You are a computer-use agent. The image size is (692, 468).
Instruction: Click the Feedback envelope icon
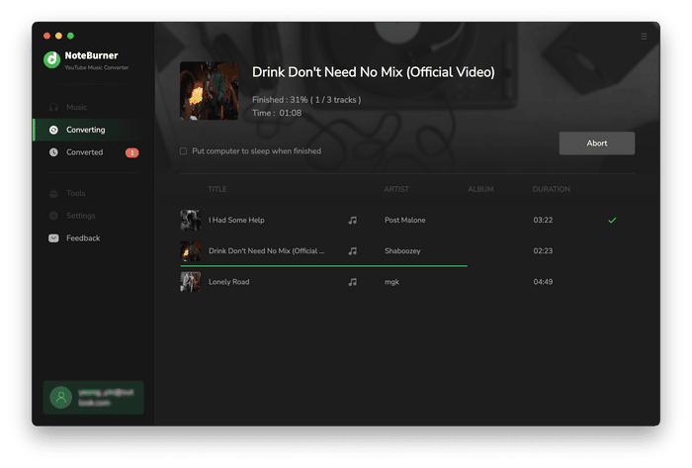[53, 238]
